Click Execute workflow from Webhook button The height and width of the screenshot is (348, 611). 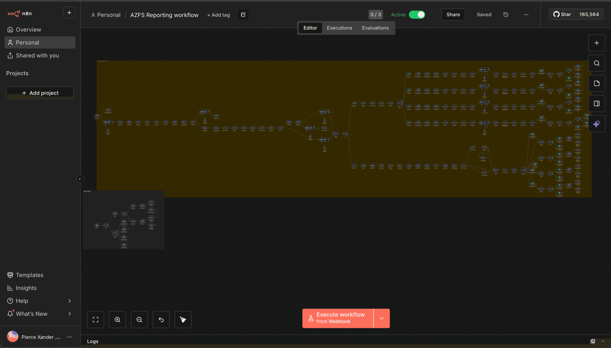338,318
